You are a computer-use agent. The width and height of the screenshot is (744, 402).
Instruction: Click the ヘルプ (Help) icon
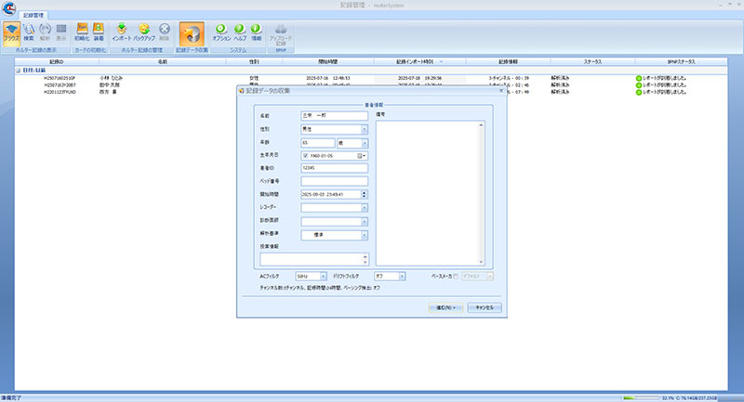pos(240,32)
